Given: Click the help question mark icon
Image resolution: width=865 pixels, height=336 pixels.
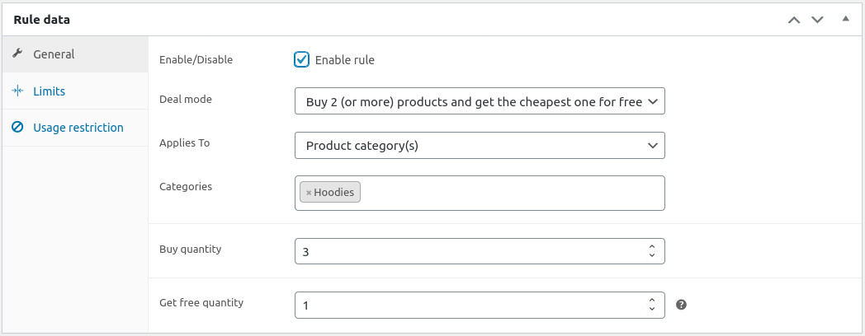Looking at the screenshot, I should tap(681, 305).
